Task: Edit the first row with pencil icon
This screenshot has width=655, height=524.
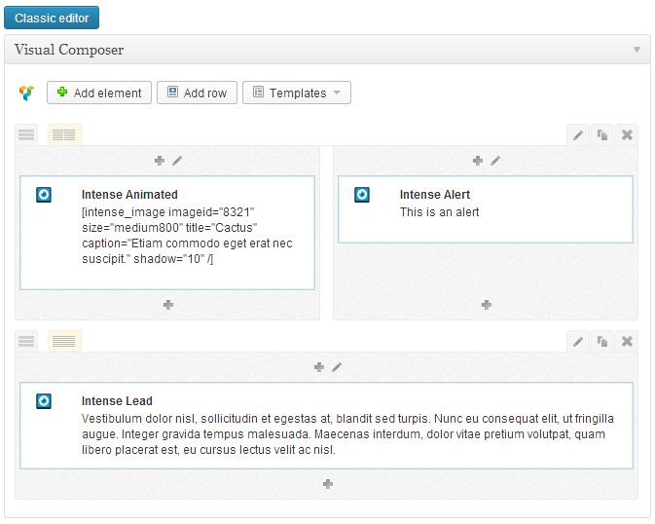Action: tap(578, 135)
